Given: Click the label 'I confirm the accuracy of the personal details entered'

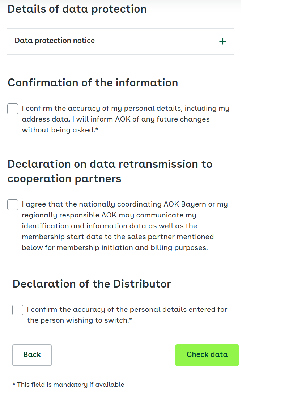Looking at the screenshot, I should pyautogui.click(x=107, y=310).
